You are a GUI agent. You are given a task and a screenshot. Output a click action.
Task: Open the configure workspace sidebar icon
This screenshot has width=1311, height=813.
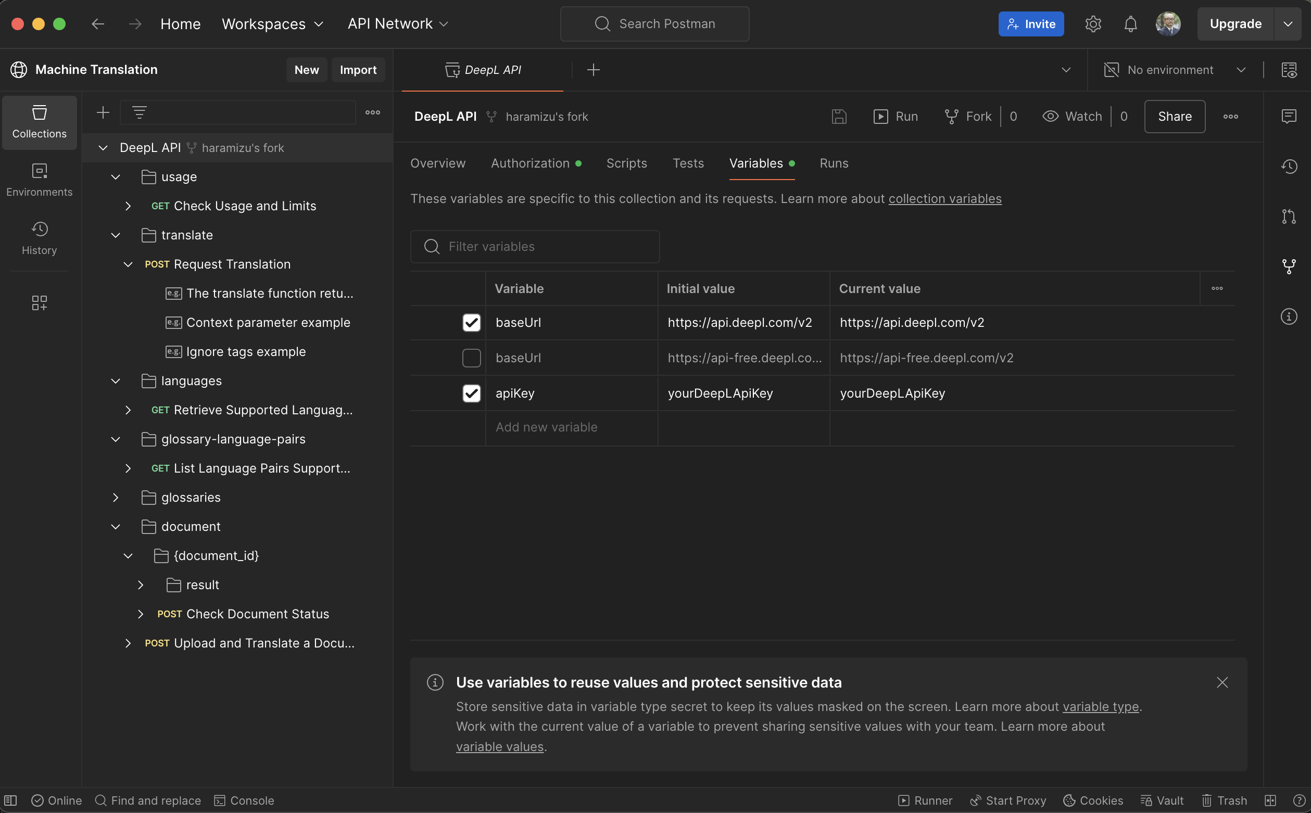(x=39, y=303)
